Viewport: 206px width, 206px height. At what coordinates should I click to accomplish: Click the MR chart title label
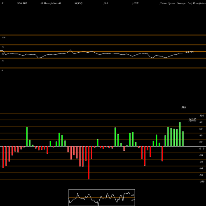coord(184,107)
